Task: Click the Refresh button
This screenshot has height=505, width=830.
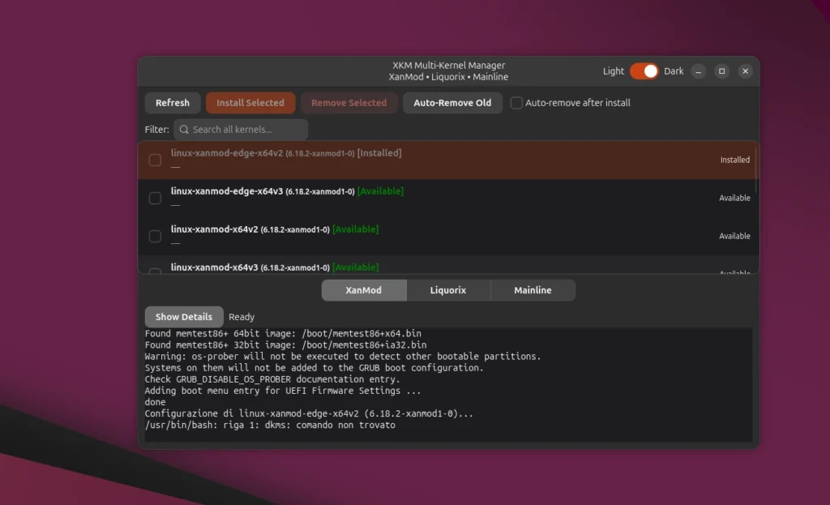Action: coord(173,102)
